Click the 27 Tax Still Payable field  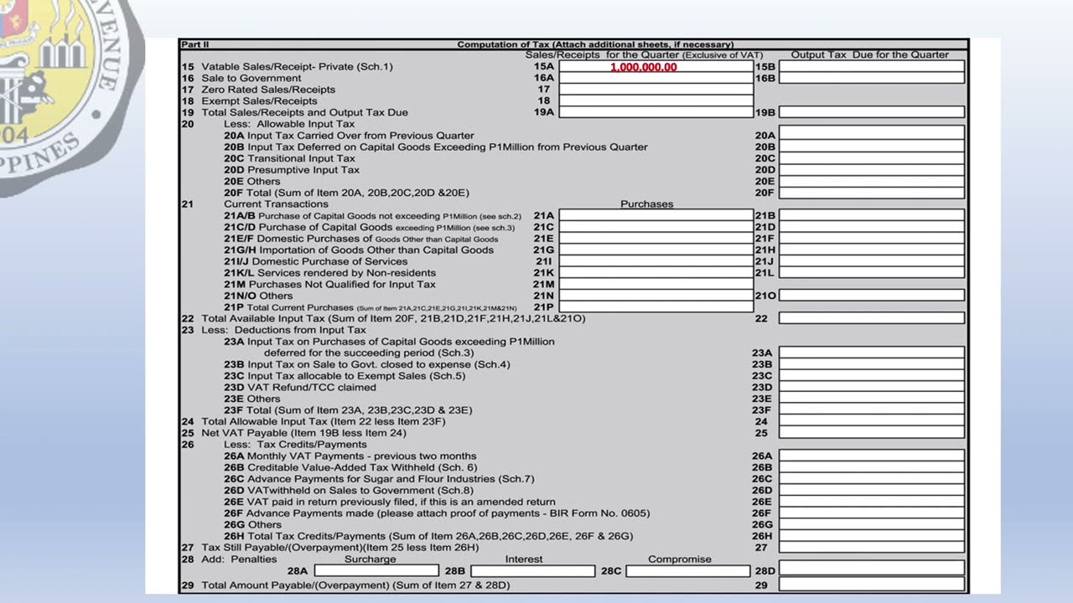tap(872, 548)
